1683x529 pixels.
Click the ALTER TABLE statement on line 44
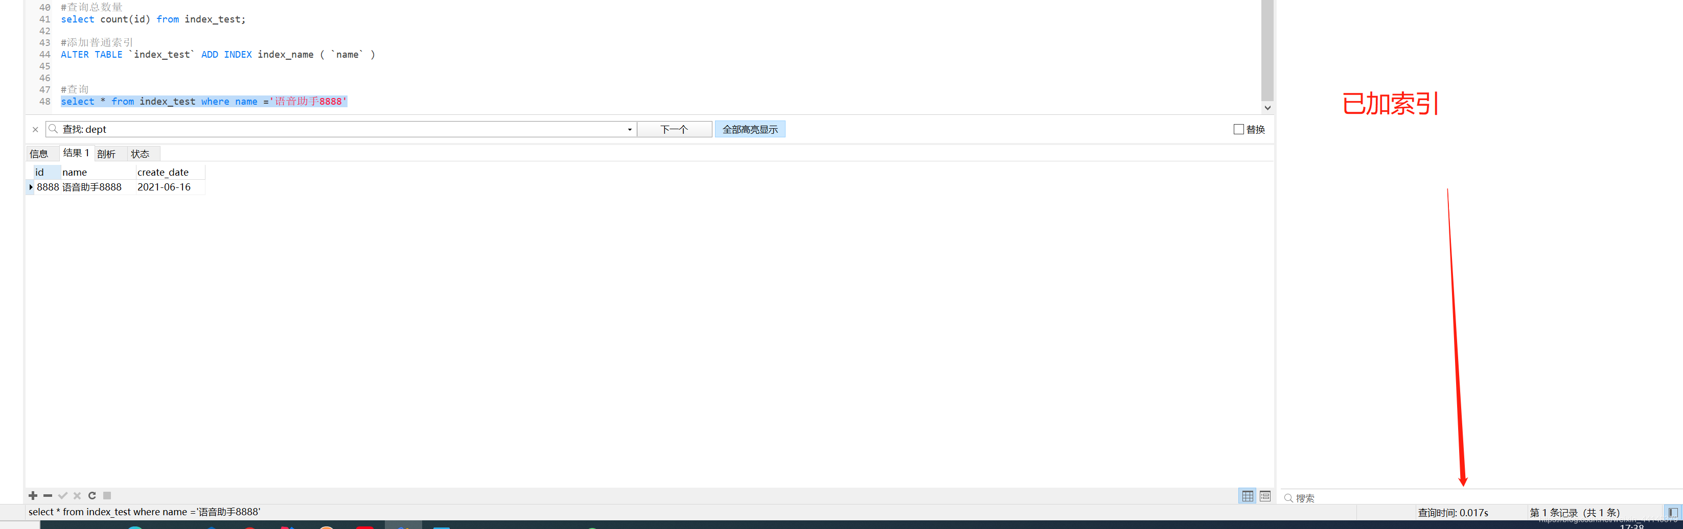pos(218,55)
